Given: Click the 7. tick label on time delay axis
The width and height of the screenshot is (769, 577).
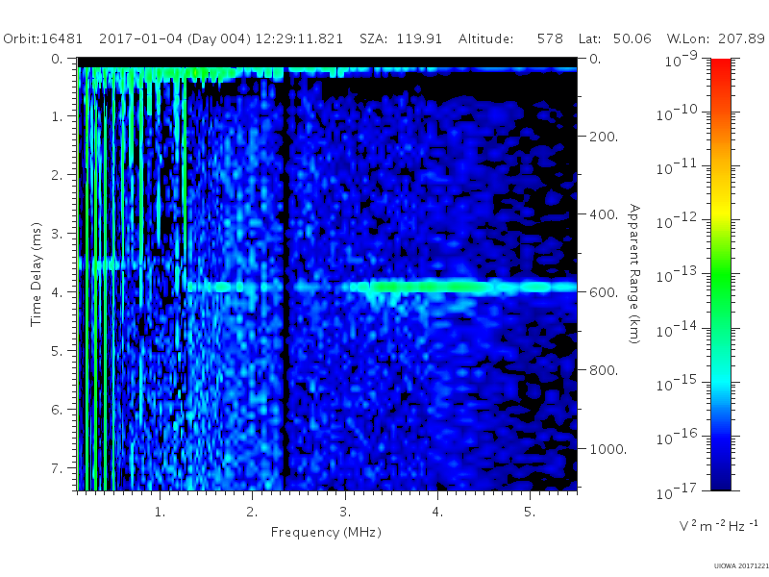Looking at the screenshot, I should [x=58, y=468].
